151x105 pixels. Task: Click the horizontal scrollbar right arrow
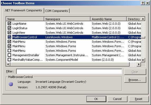pyautogui.click(x=139, y=64)
